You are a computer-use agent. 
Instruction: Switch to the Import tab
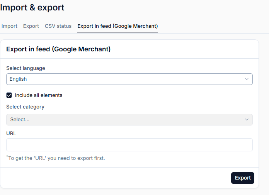coord(9,26)
